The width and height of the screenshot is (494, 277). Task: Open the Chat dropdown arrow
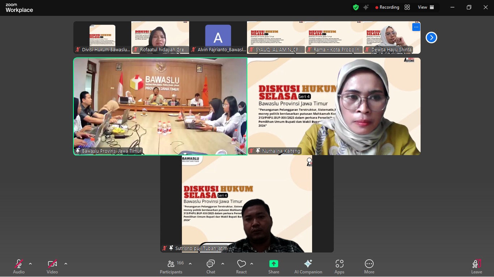[x=222, y=264]
